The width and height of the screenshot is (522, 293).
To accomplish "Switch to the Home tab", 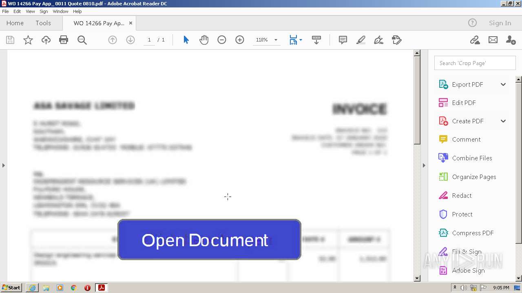I will click(15, 23).
